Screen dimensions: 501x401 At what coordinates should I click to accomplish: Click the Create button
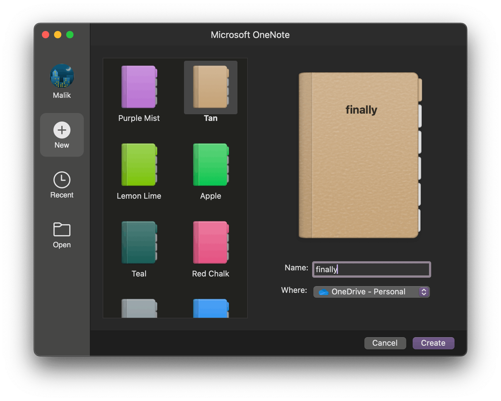pyautogui.click(x=433, y=343)
